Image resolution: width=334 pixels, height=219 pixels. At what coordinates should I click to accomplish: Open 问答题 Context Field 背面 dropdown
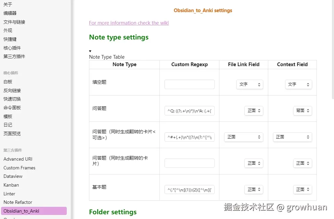click(x=302, y=111)
